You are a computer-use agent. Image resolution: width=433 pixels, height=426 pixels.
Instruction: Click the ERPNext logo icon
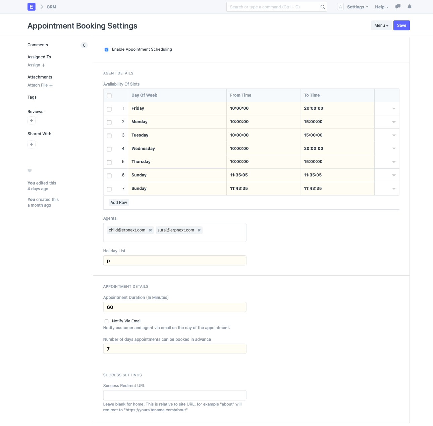coord(31,7)
